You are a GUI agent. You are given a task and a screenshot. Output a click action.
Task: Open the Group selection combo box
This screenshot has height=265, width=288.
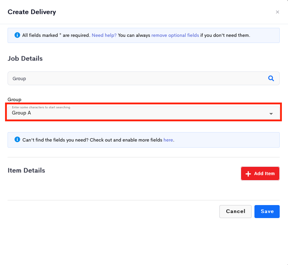coord(143,113)
